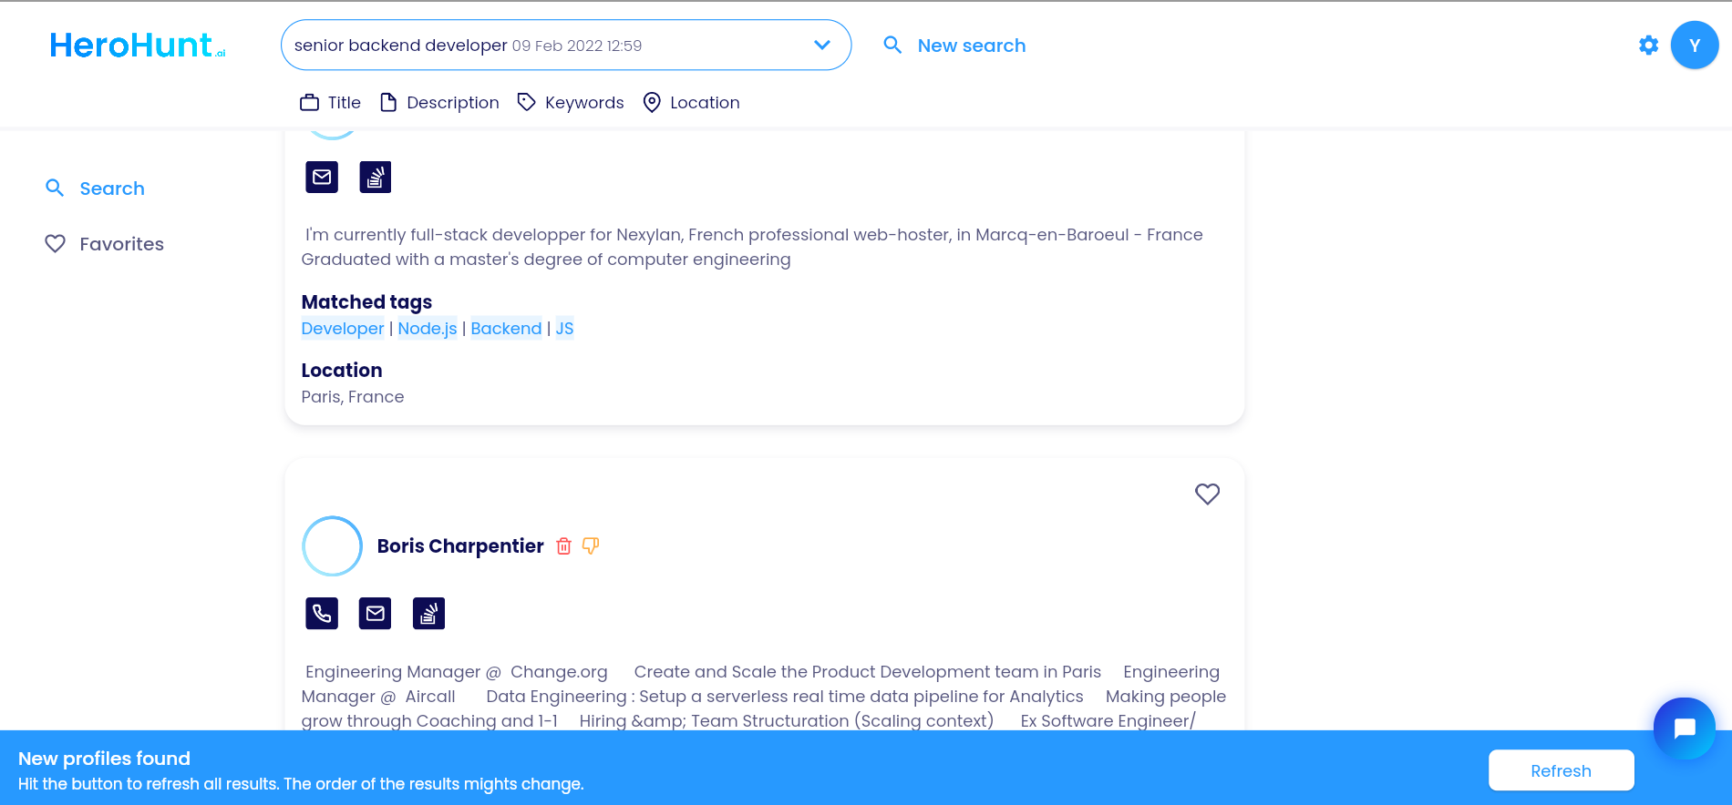Click the Refresh button
The height and width of the screenshot is (805, 1732).
click(1561, 771)
